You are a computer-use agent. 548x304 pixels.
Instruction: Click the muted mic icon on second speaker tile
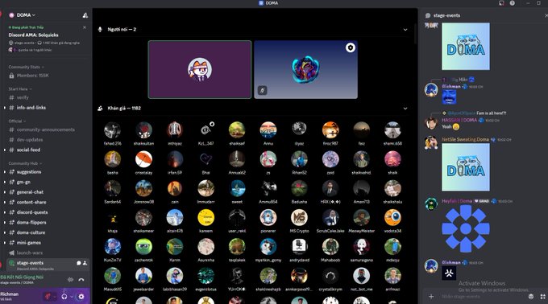click(x=263, y=91)
